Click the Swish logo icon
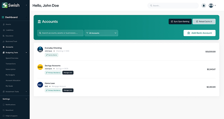 pos(5,5)
